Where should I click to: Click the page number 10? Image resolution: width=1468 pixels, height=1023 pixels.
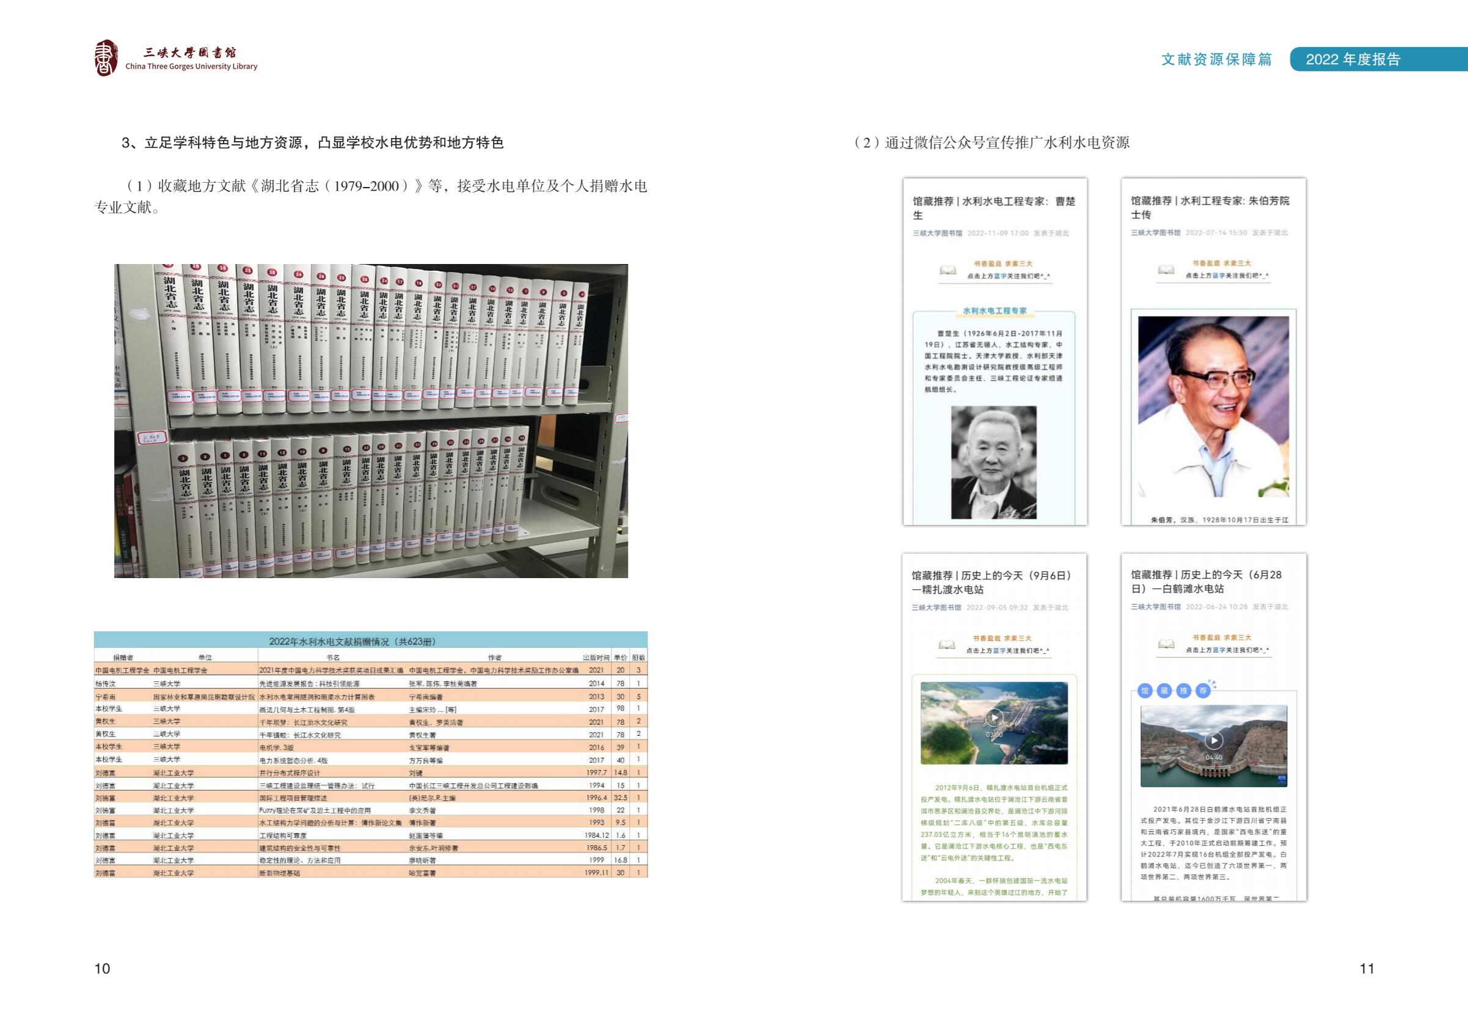(102, 969)
